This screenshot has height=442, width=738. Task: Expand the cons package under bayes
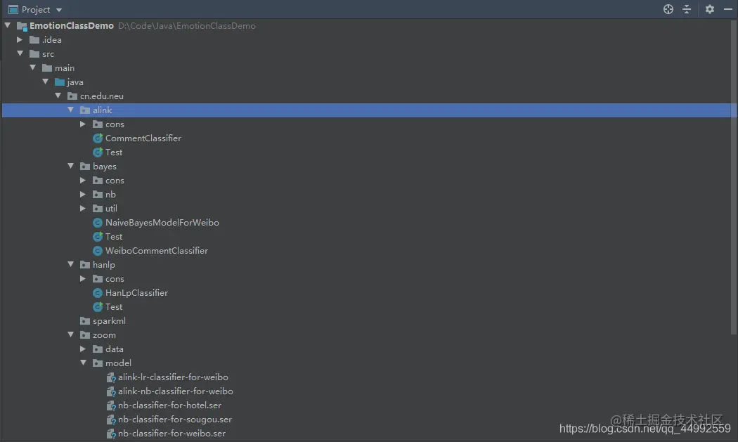pos(83,181)
